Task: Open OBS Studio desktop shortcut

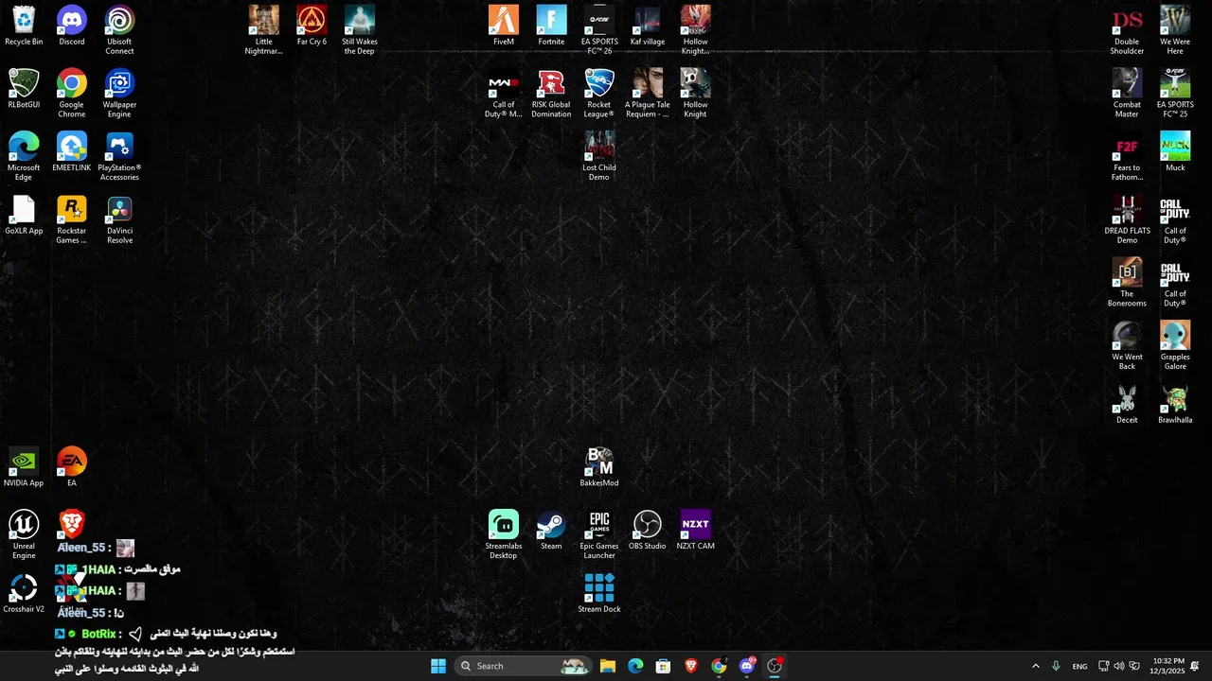Action: tap(648, 531)
